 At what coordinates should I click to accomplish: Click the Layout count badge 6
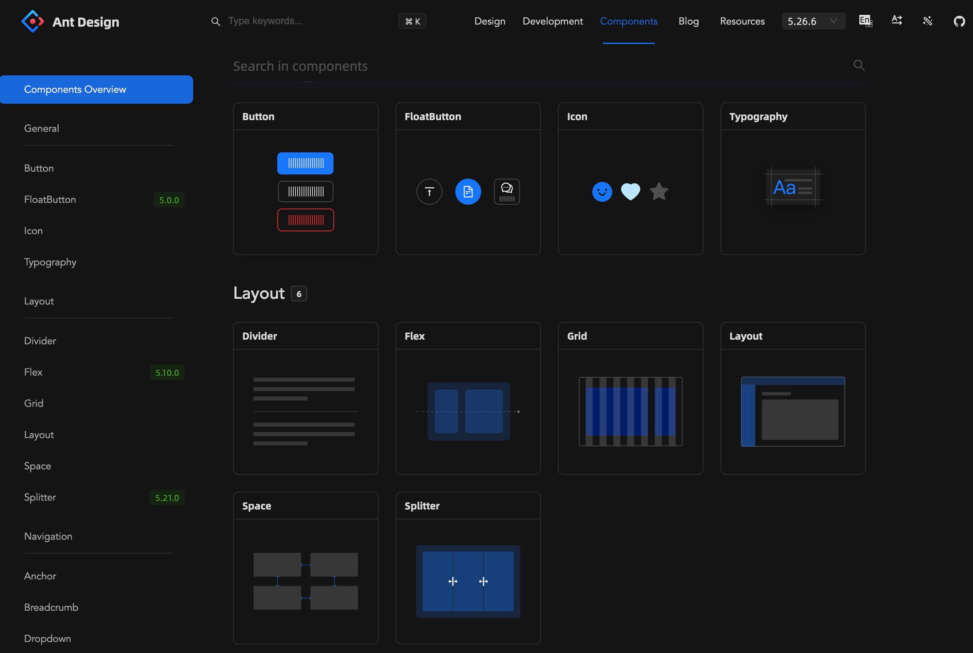(299, 293)
